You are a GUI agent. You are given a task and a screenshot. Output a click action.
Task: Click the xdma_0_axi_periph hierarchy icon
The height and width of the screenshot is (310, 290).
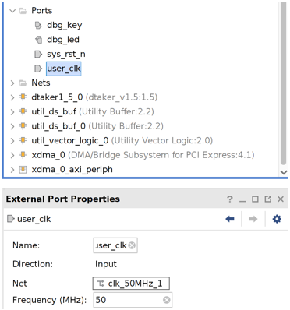click(x=23, y=170)
